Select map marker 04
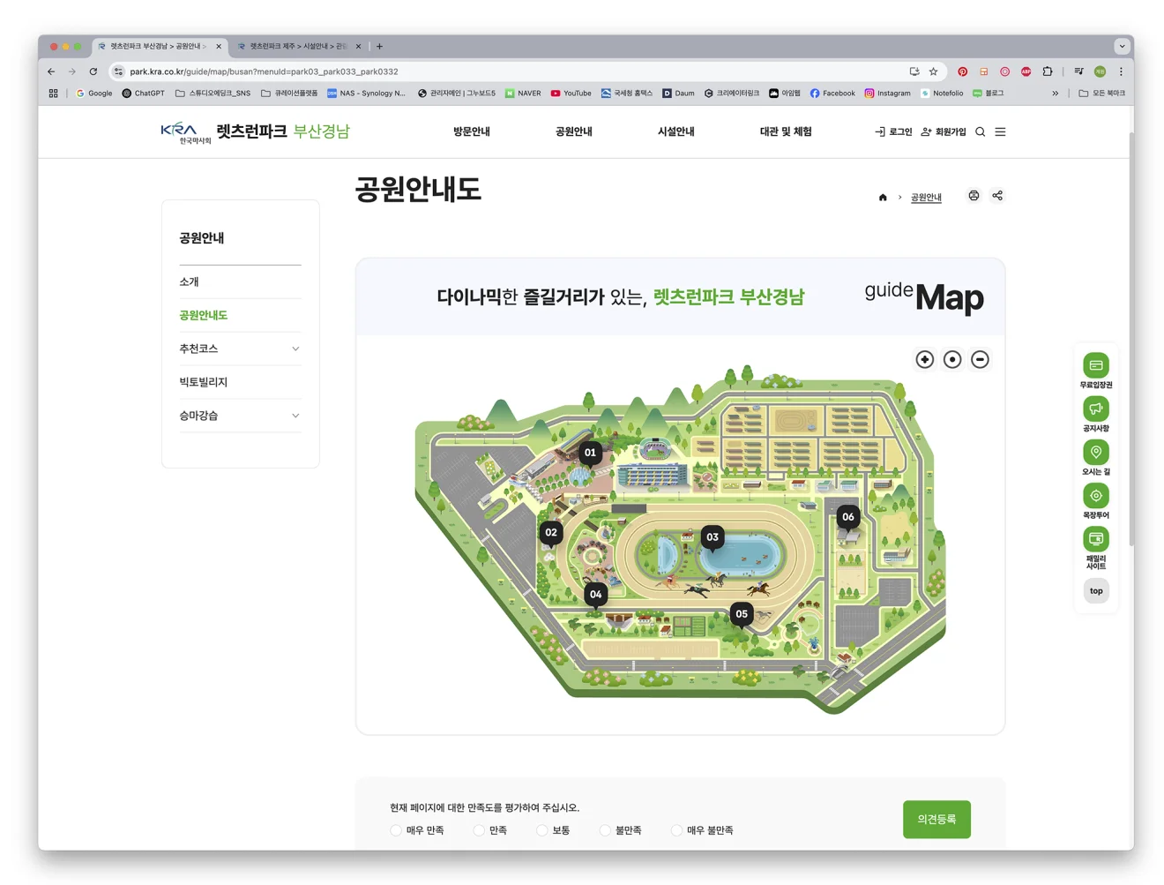 [x=596, y=595]
